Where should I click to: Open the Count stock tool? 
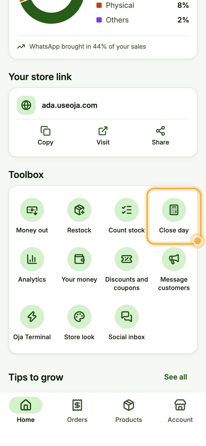point(127,216)
